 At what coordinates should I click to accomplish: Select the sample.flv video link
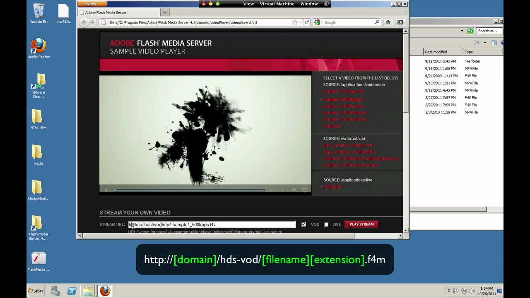pos(332,126)
